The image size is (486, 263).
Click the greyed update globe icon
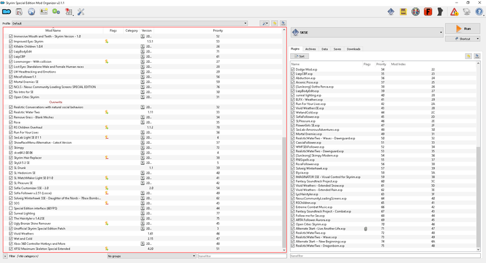(x=467, y=12)
